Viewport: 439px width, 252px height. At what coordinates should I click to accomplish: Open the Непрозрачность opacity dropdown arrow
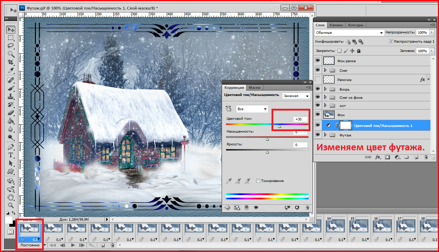pos(432,32)
